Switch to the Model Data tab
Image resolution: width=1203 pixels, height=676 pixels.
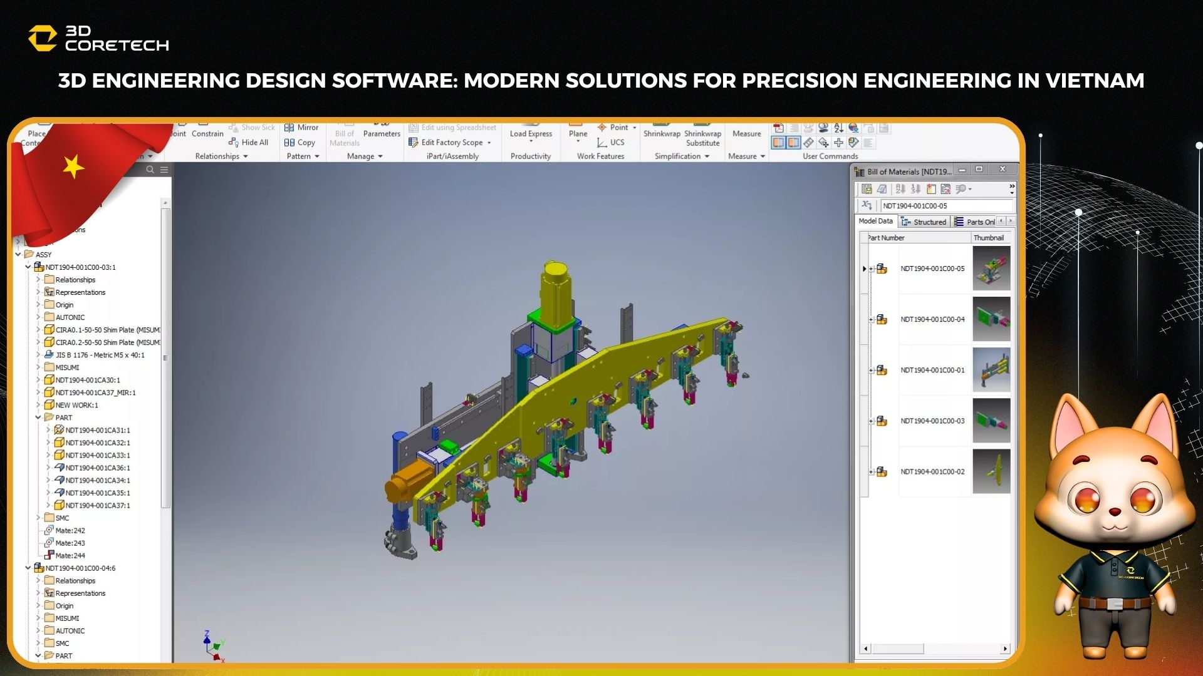(875, 221)
